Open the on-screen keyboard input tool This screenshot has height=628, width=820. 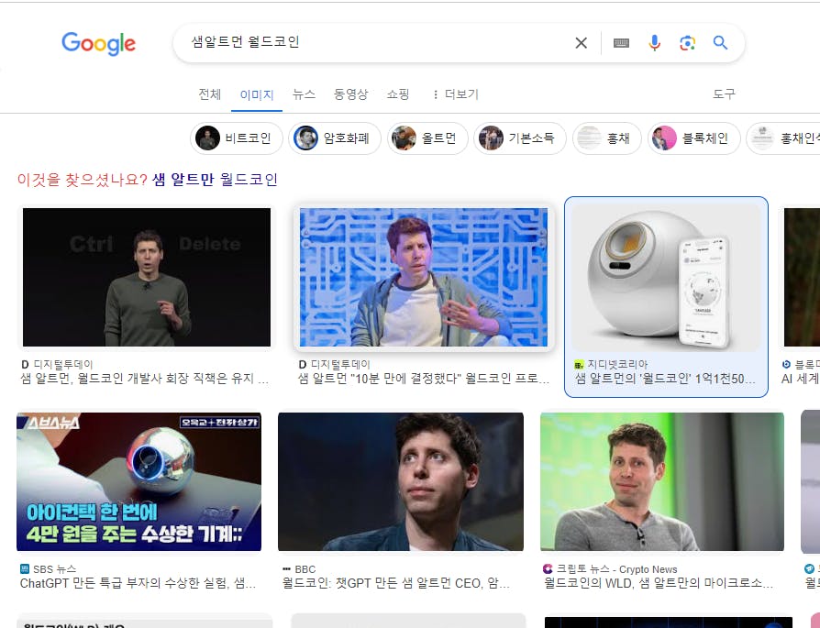[621, 43]
